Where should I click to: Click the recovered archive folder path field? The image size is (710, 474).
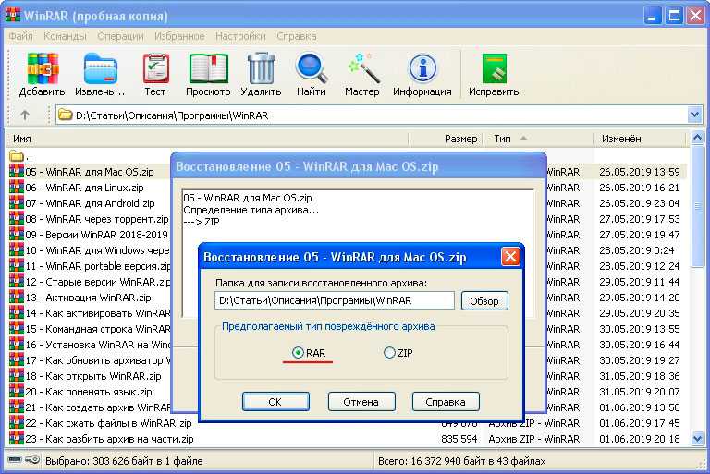[x=335, y=300]
